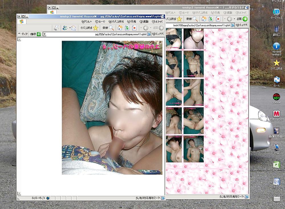Screen dimensions: 285x209
Task: Open the Back history dropdown in front window
Action: (x=150, y=28)
